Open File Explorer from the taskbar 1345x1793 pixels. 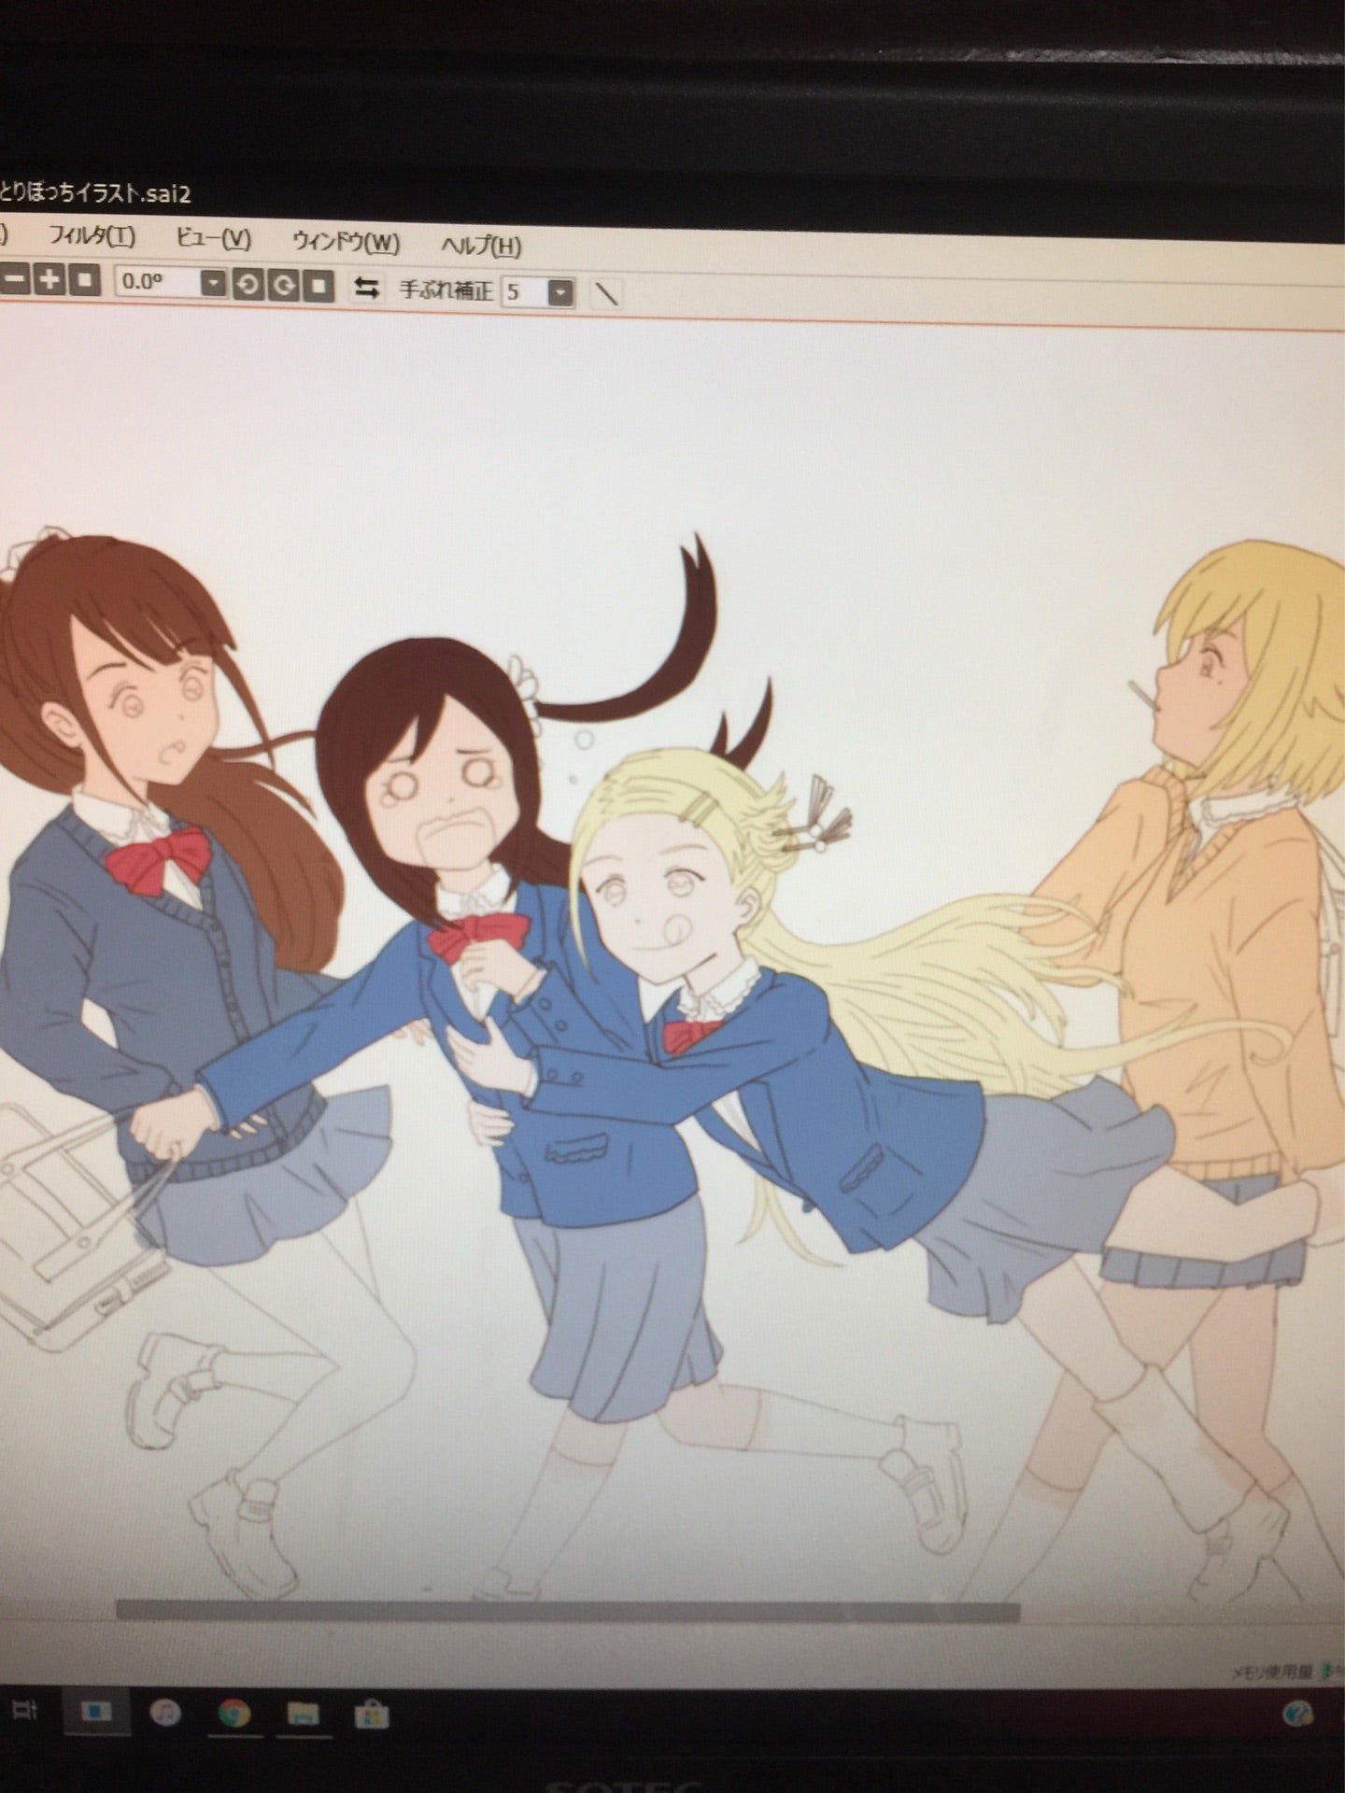click(x=304, y=1715)
